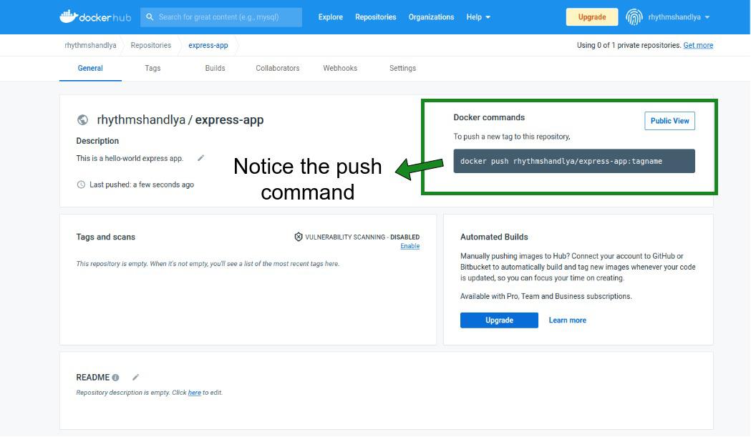Click the README edit pencil icon
The width and height of the screenshot is (751, 437).
[x=135, y=377]
